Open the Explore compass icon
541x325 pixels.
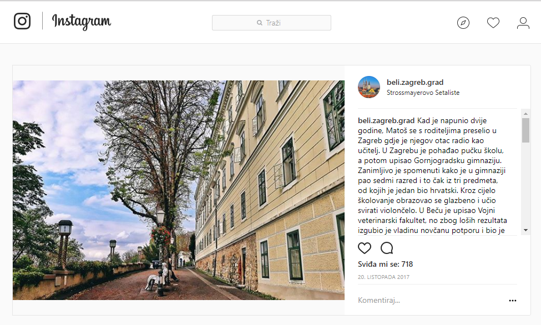tap(463, 23)
